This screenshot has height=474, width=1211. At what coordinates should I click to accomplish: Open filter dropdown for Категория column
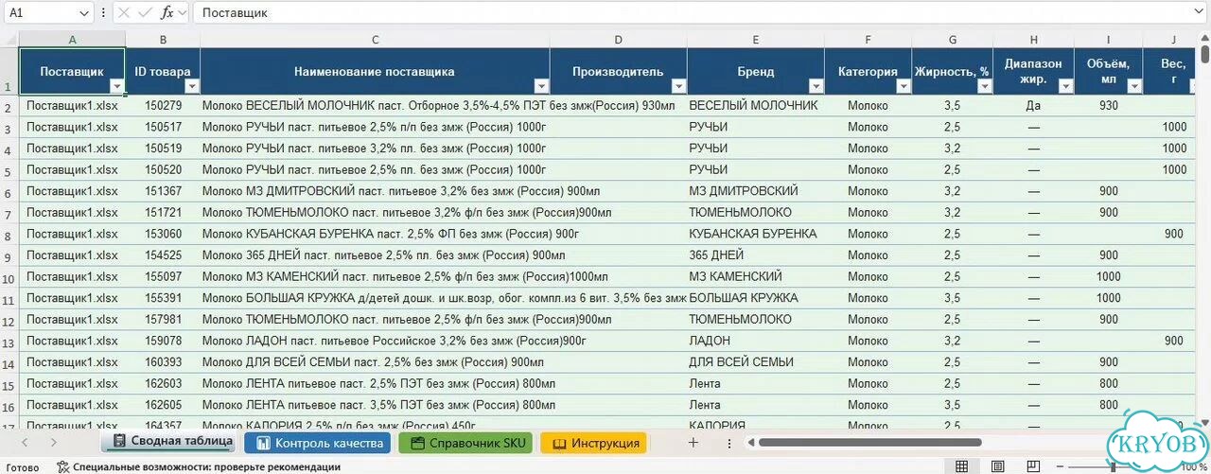pyautogui.click(x=903, y=86)
